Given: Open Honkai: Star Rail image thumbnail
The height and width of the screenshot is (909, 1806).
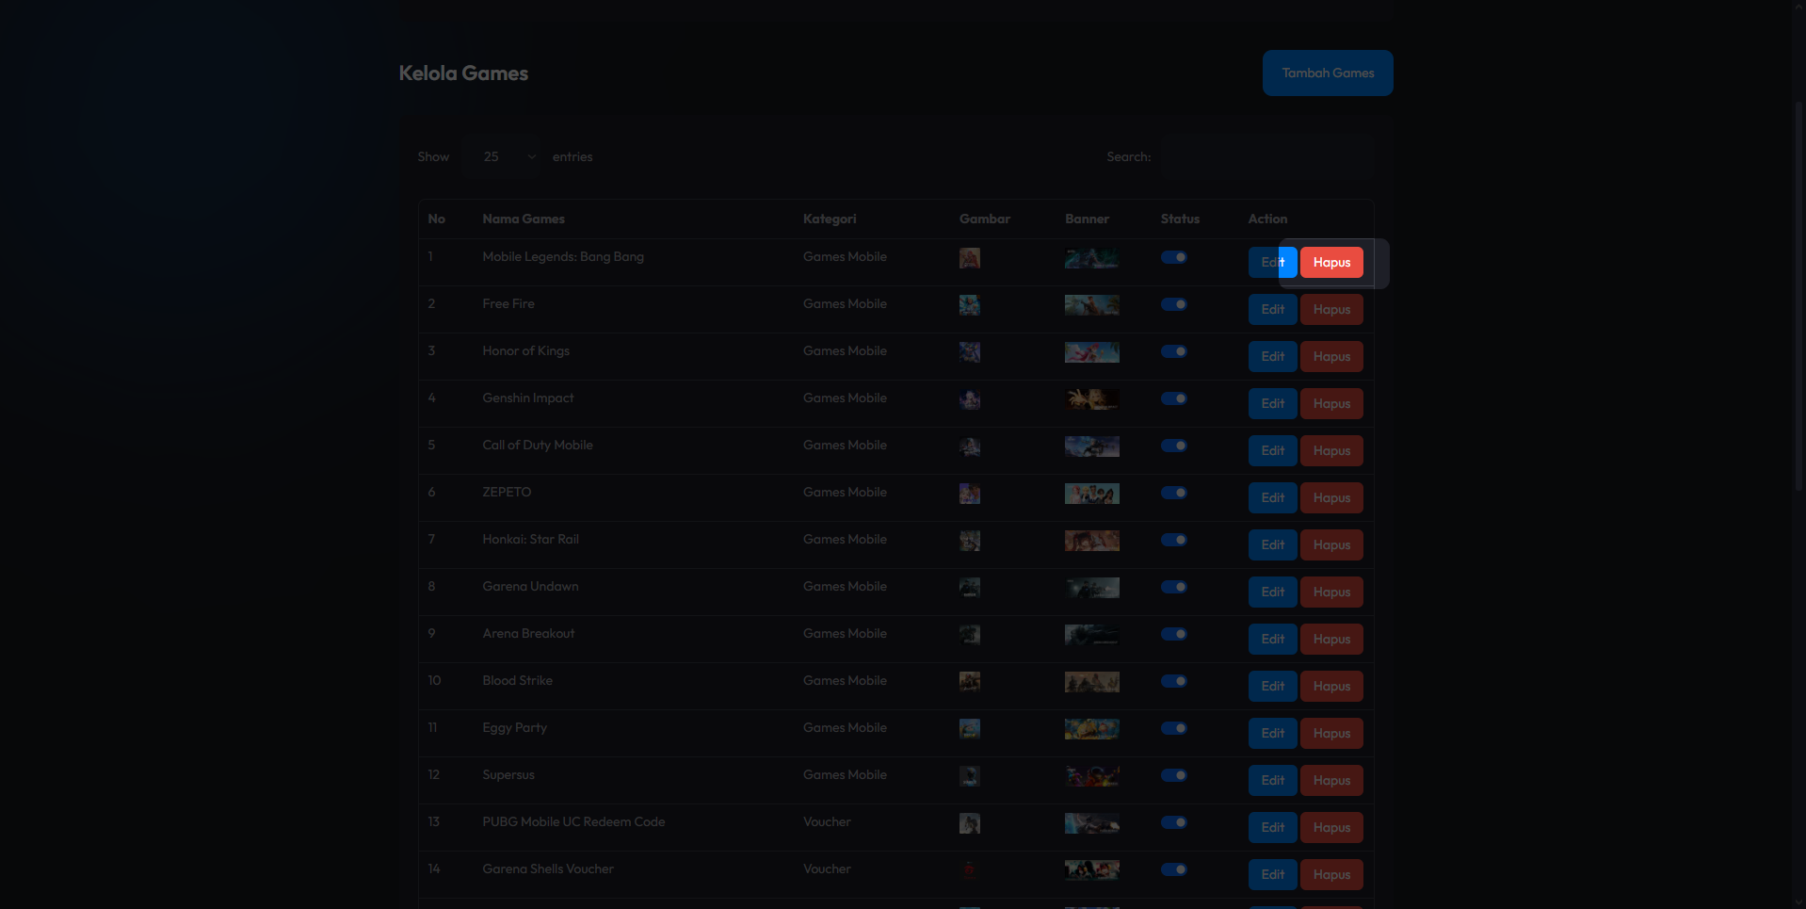Looking at the screenshot, I should click(970, 541).
